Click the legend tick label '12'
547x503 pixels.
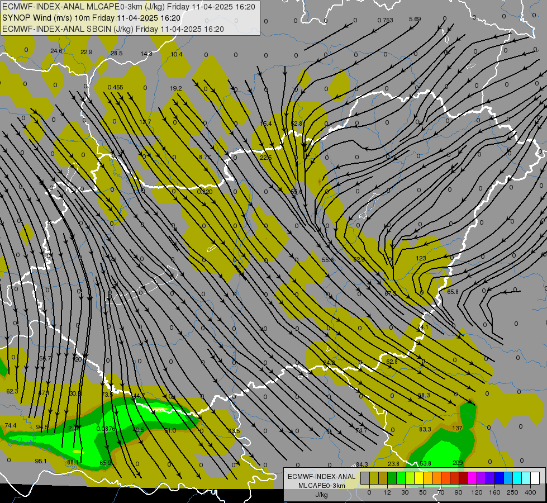click(x=387, y=492)
